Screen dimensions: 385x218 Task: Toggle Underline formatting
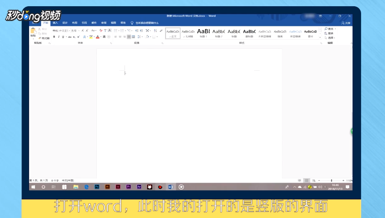(63, 37)
